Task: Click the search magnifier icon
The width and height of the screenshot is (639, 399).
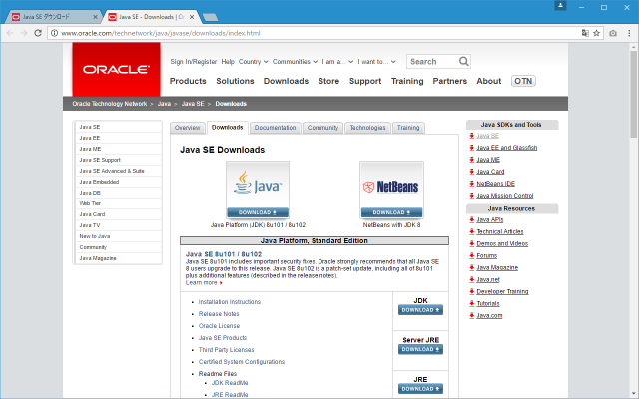Action: point(463,61)
